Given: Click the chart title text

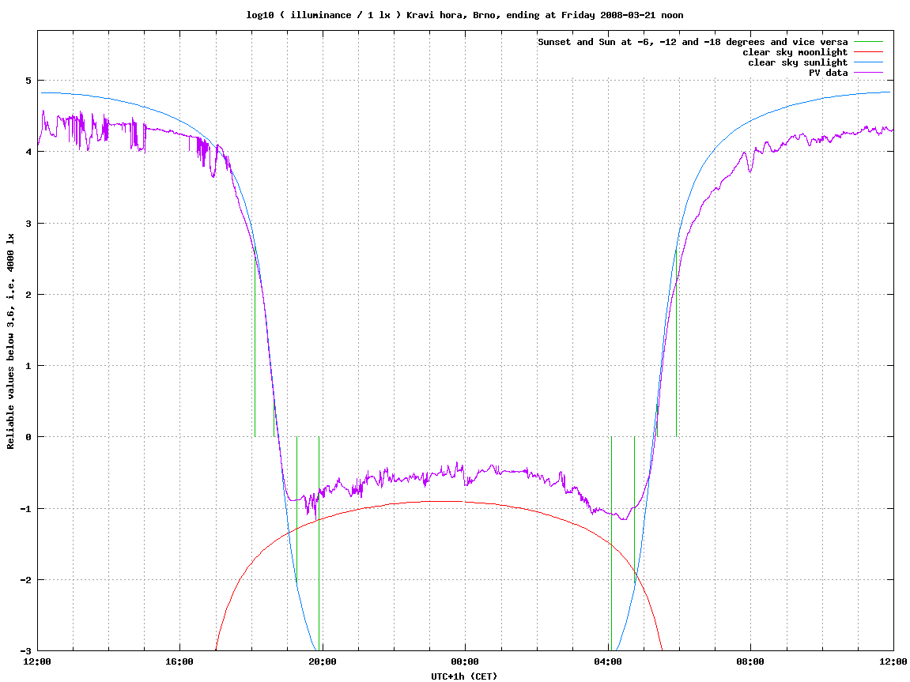Looking at the screenshot, I should click(465, 15).
